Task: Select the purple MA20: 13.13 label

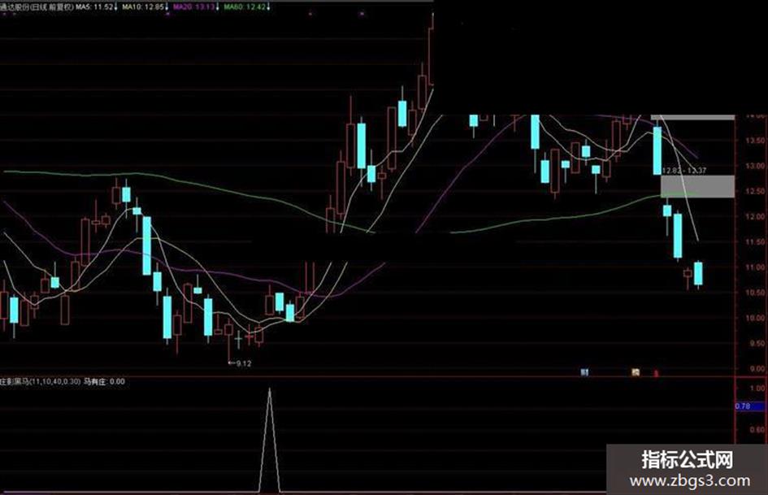Action: [x=195, y=7]
